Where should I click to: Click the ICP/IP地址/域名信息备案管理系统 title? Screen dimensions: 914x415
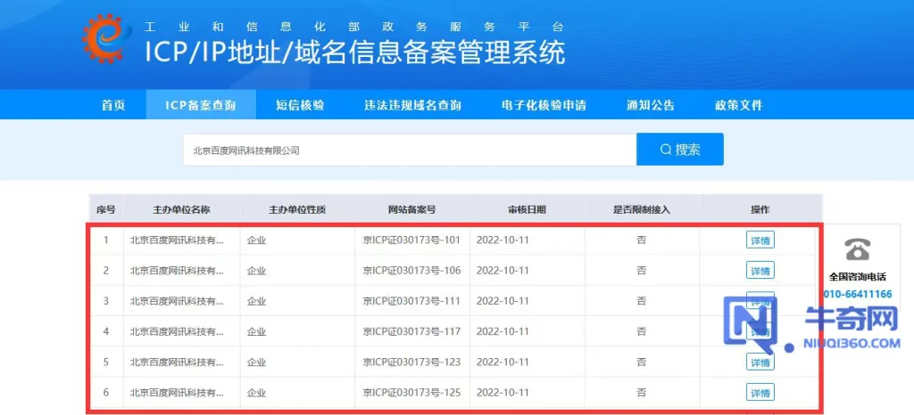coord(355,53)
